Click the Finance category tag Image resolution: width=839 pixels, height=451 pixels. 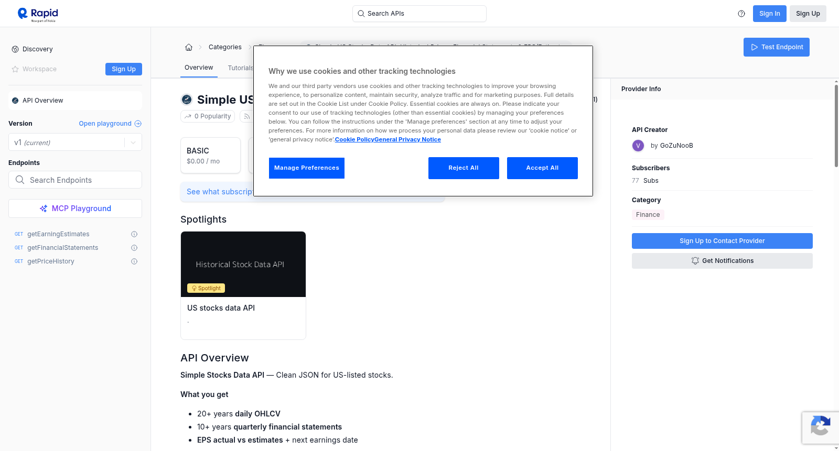[x=648, y=215]
